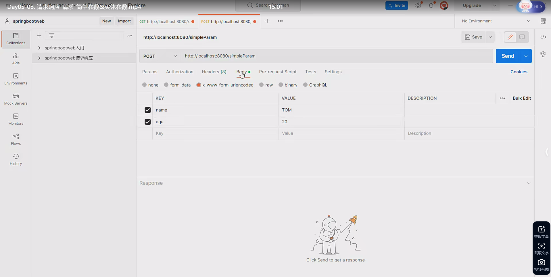Screen dimensions: 551x277
Task: Open the Send button dropdown arrow
Action: [x=526, y=56]
